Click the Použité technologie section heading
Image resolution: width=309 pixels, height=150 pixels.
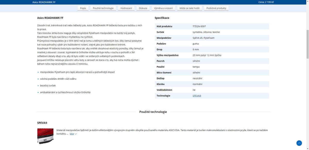tap(153, 112)
